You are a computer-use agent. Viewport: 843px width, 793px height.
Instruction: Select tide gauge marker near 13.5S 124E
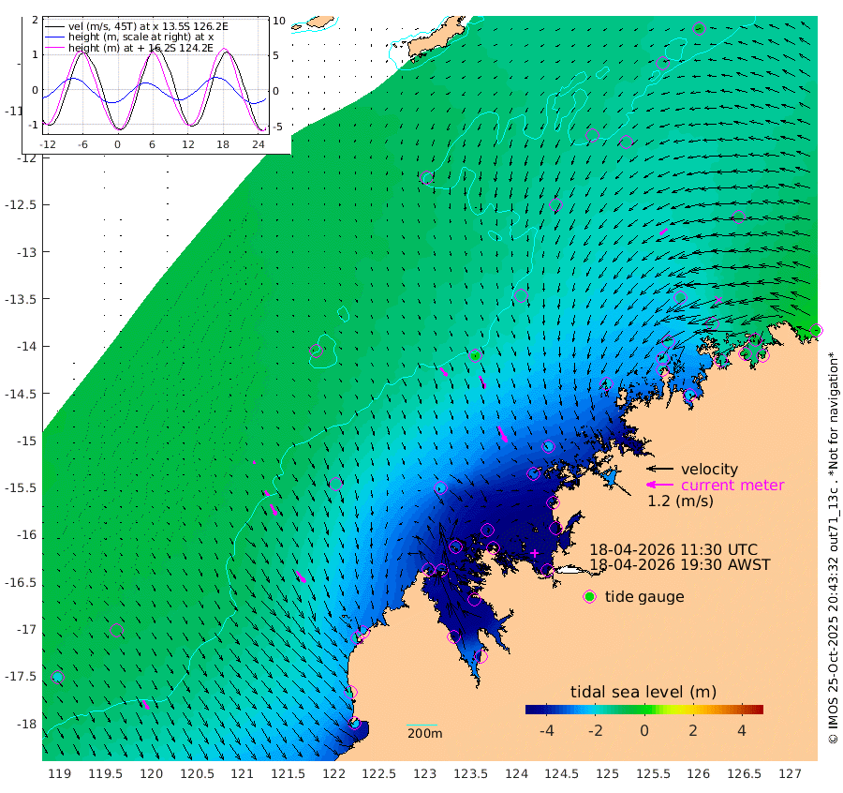point(521,295)
